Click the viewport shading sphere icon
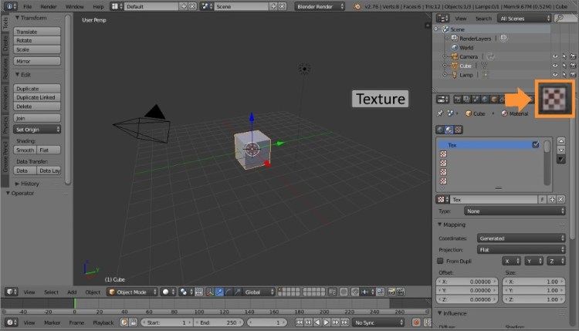This screenshot has width=579, height=331. click(x=166, y=292)
